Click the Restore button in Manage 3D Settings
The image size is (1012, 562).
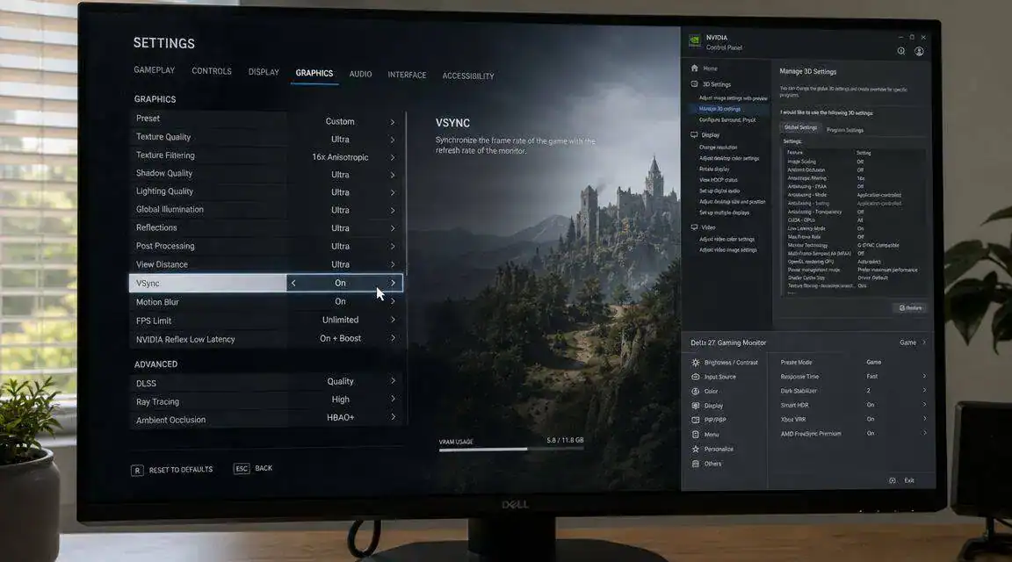coord(910,307)
